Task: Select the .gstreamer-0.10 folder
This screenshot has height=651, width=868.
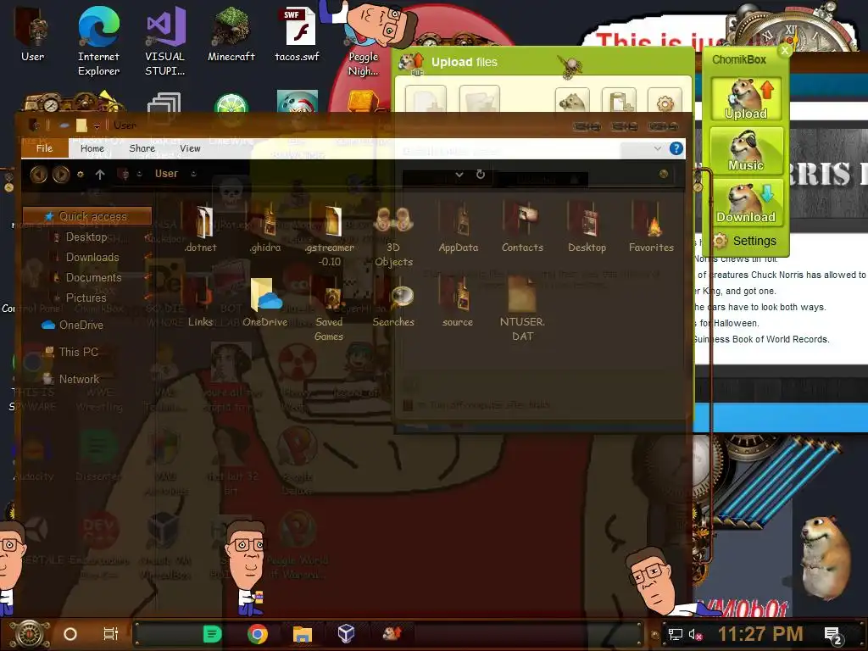Action: click(330, 236)
